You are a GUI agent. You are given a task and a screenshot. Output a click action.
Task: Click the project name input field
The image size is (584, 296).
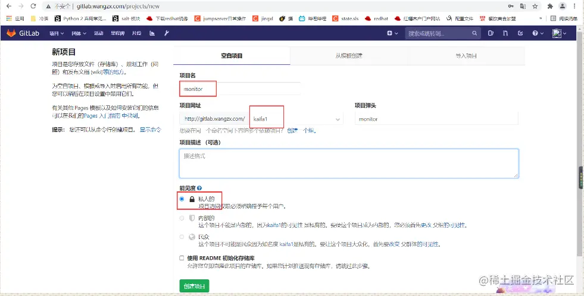240,89
